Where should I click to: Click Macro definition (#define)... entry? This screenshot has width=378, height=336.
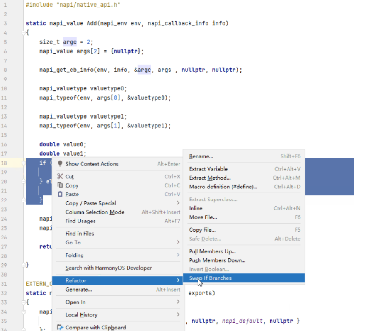[x=223, y=187]
